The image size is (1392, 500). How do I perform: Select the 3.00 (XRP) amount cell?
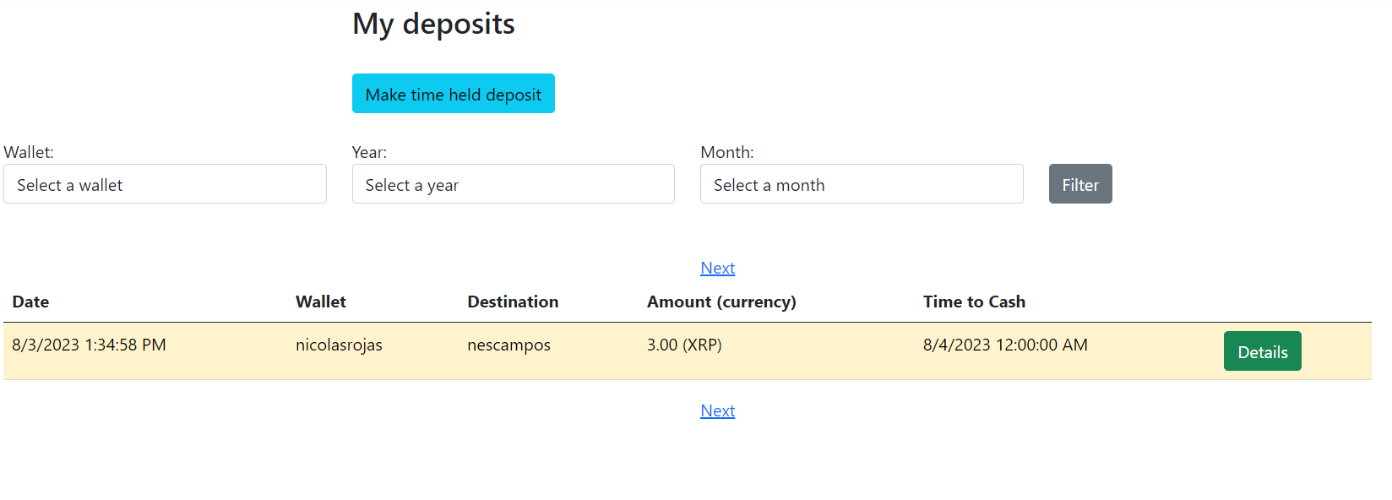[684, 345]
